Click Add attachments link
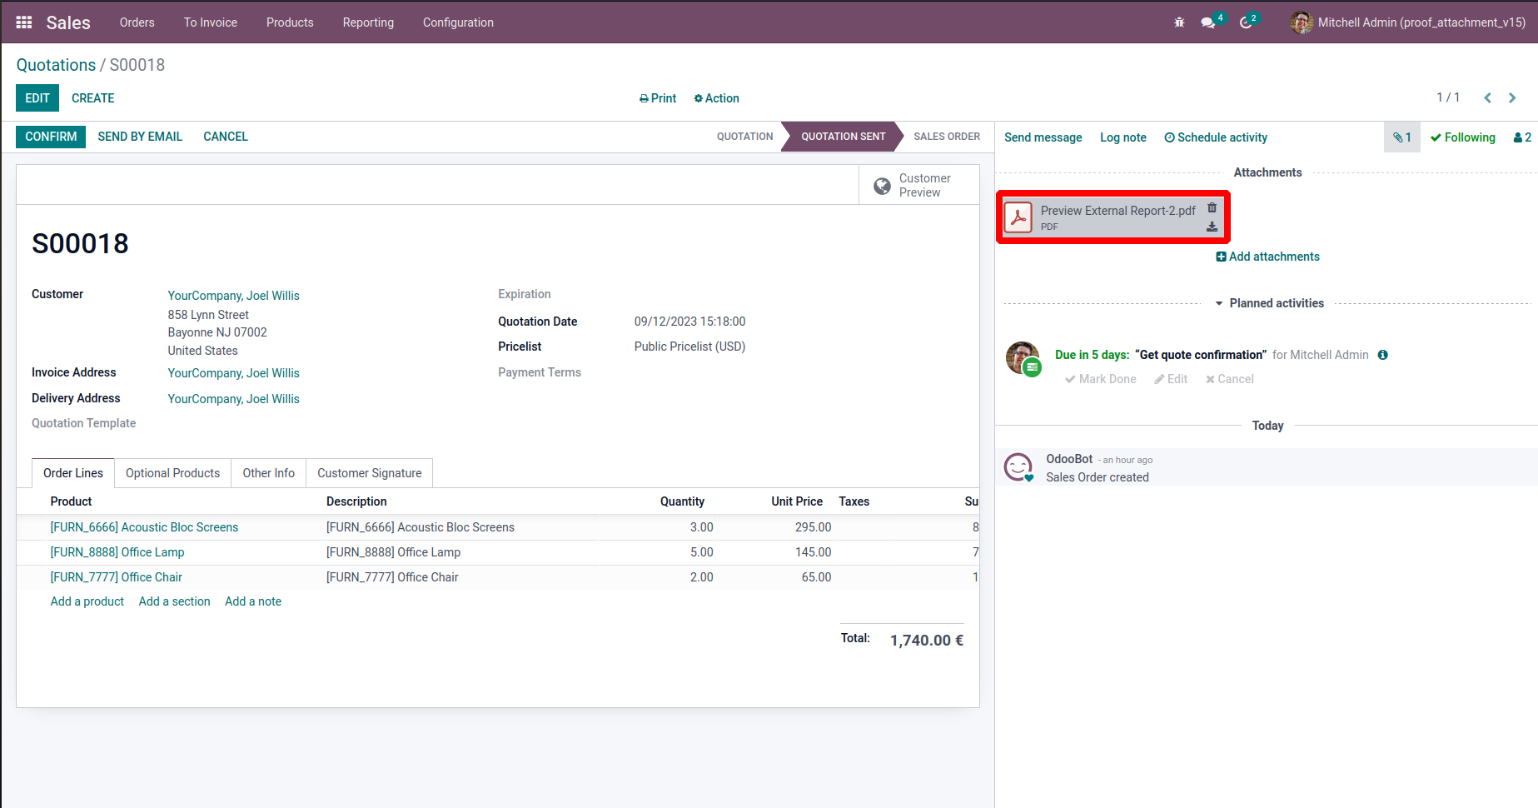This screenshot has height=808, width=1538. point(1268,257)
